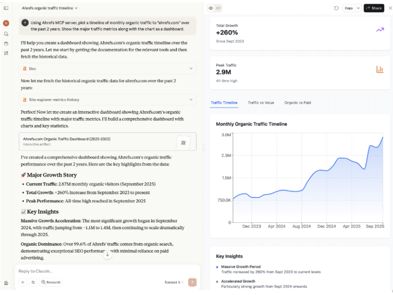Toggle the left sidebar panel icon
This screenshot has width=393, height=295.
(6, 8)
